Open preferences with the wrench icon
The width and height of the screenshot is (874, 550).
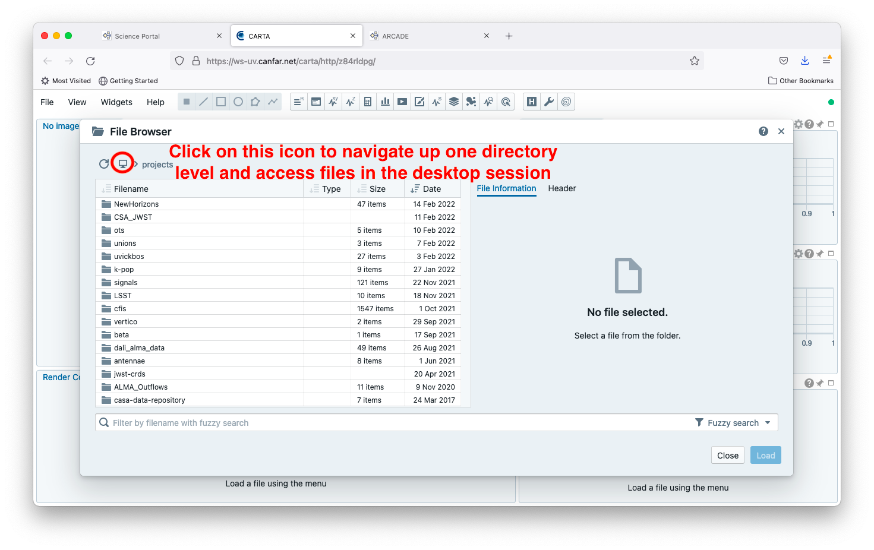point(549,102)
